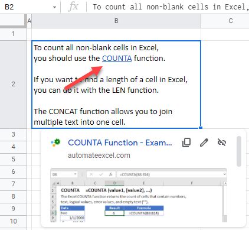Screen dimensions: 249x230
Task: Open the COUNTA Function - Exam... preview title
Action: pos(120,142)
